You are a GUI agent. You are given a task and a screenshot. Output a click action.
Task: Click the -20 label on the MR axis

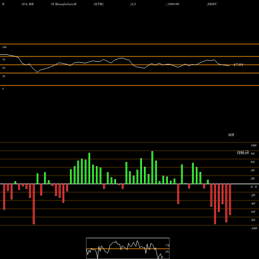pyautogui.click(x=253, y=195)
